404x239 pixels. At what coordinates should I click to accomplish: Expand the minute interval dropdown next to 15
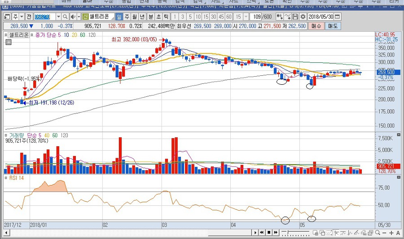click(245, 17)
